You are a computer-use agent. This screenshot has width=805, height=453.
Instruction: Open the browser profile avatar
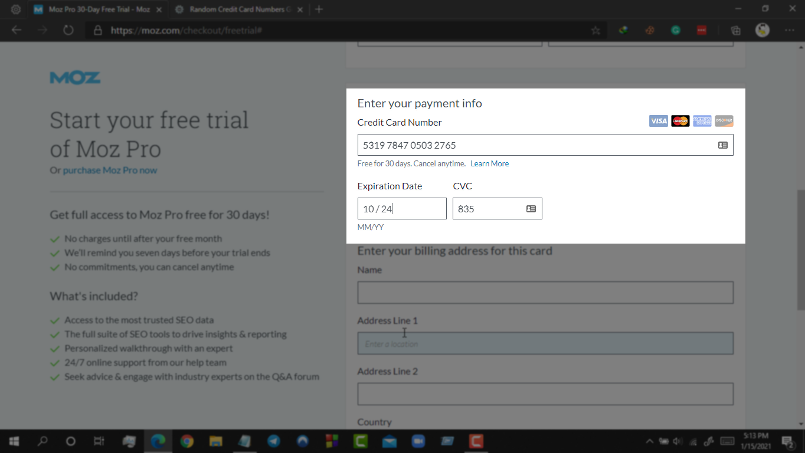(x=763, y=30)
